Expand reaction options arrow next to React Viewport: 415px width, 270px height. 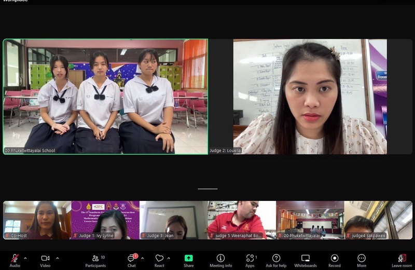169,258
